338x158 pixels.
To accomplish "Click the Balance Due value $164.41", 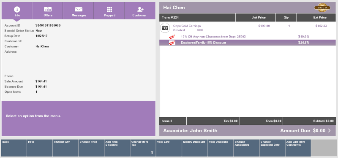I will (41, 87).
